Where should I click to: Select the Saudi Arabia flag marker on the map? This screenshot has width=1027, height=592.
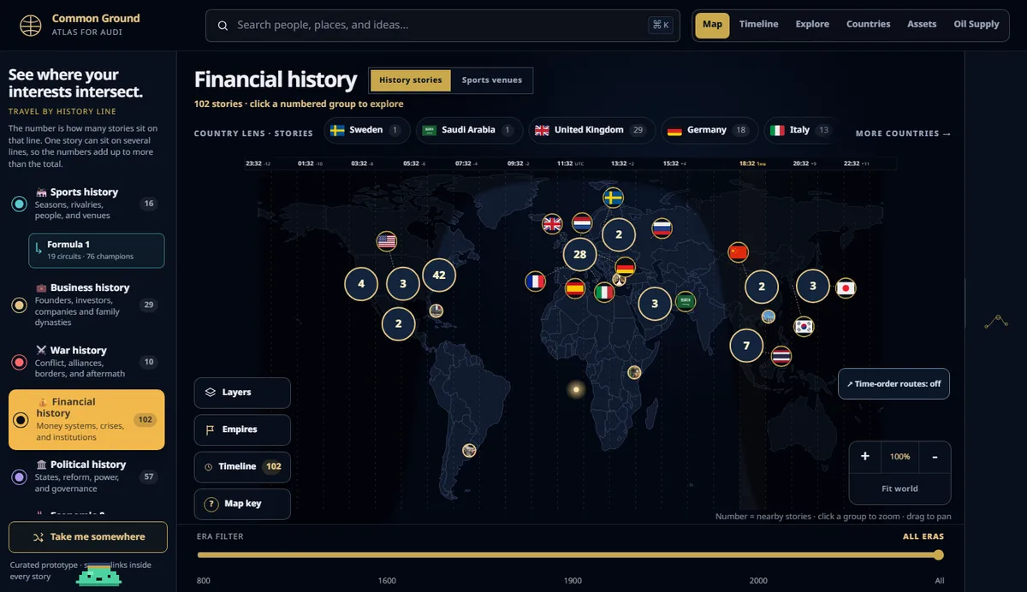tap(685, 301)
